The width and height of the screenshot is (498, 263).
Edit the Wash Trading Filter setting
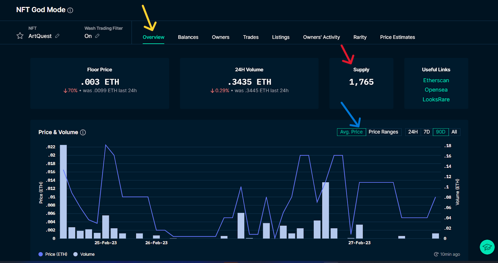pos(97,36)
